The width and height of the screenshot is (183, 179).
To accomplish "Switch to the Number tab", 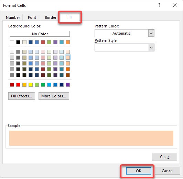I will pos(13,17).
